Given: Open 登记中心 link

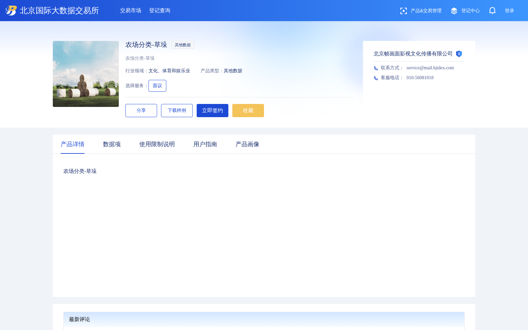Looking at the screenshot, I should click(471, 11).
